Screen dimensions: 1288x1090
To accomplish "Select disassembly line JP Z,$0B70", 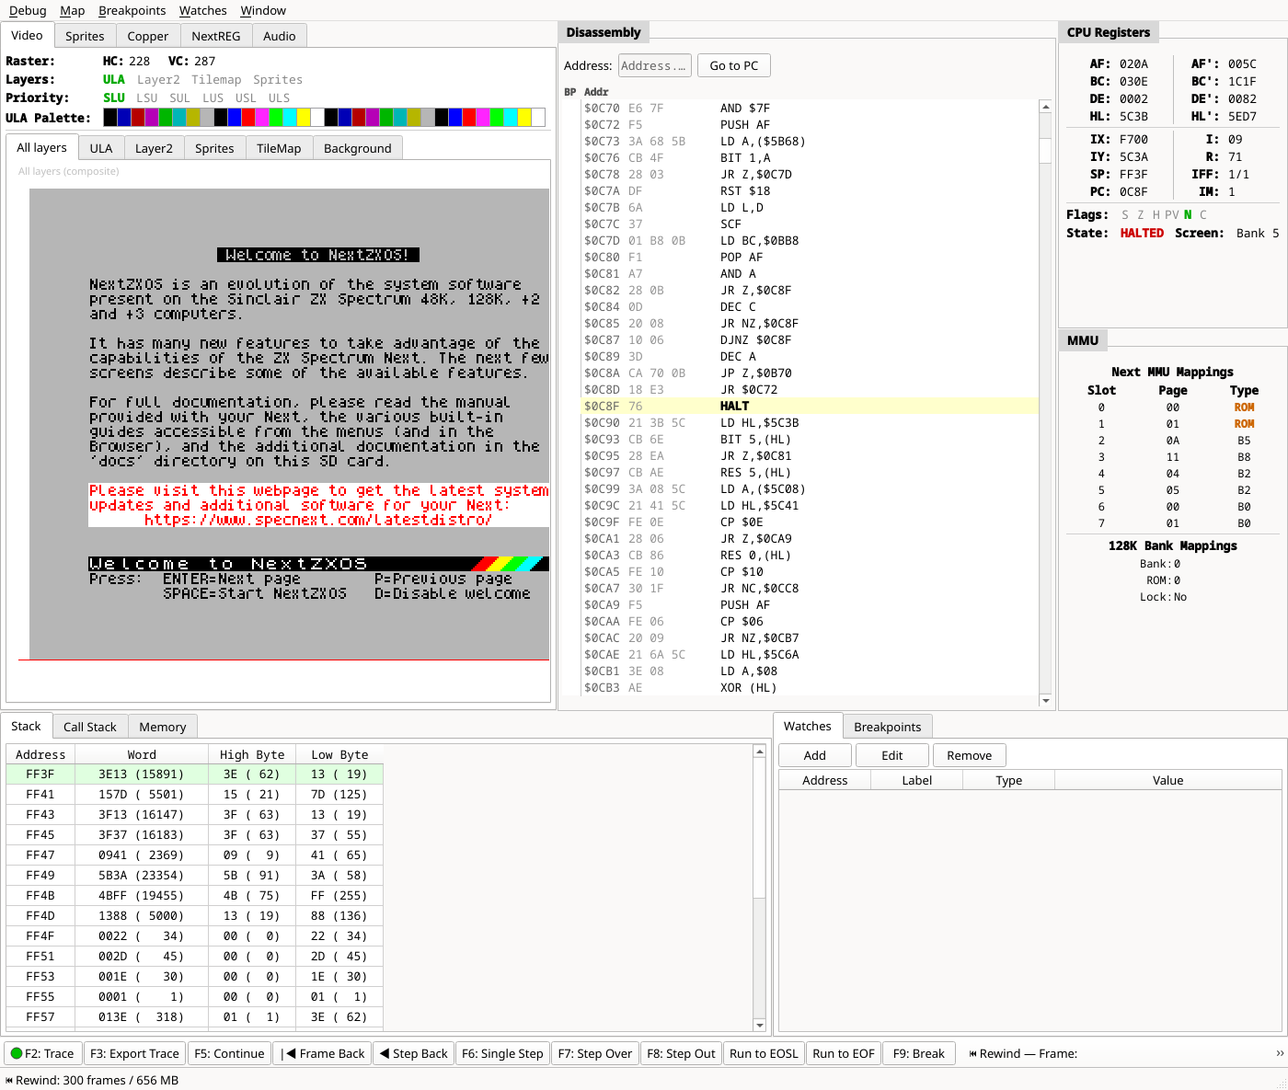I will click(810, 373).
